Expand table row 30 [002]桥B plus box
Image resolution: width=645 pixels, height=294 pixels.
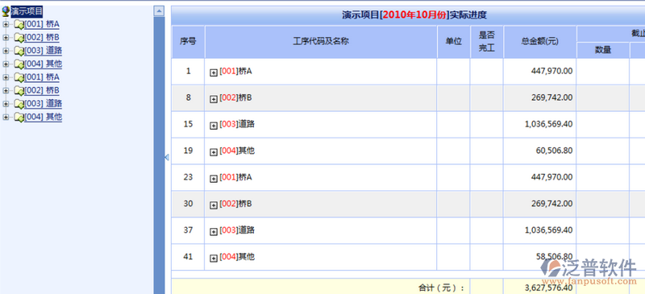click(214, 205)
